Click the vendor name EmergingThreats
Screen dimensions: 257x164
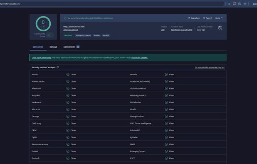(138, 152)
